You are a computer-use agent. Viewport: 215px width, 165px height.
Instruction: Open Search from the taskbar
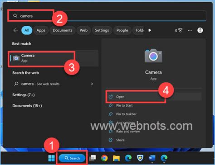click(72, 158)
